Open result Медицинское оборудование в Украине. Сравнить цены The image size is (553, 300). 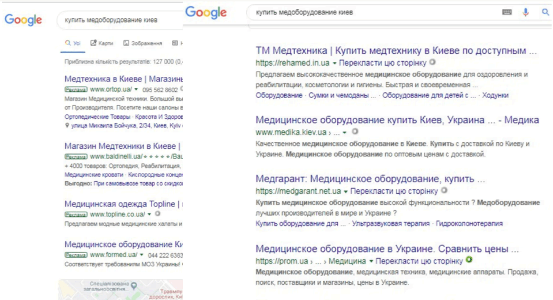coord(387,249)
